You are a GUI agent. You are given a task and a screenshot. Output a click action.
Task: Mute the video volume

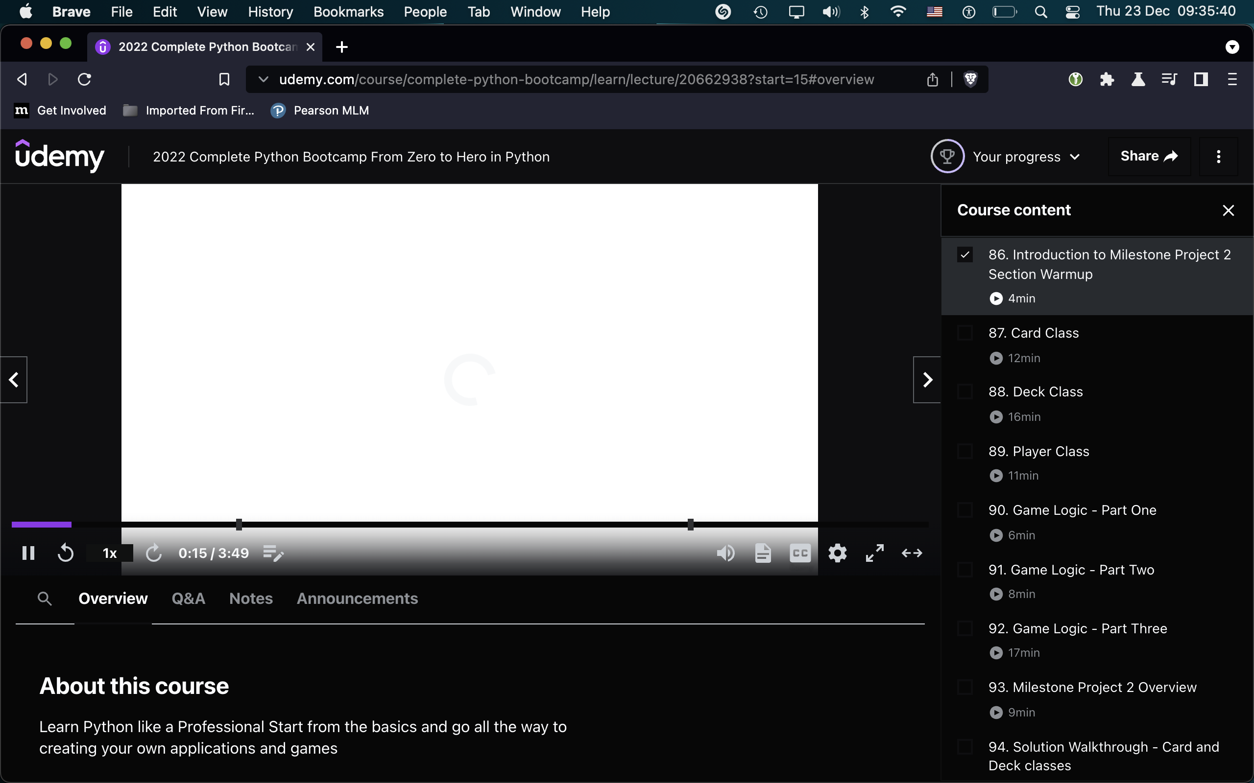point(725,553)
